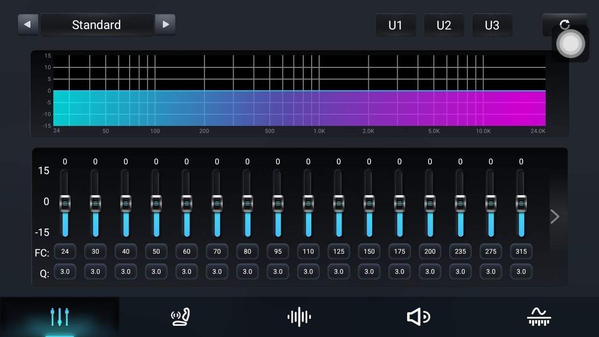Edit the Q value under FC 24

(x=65, y=271)
